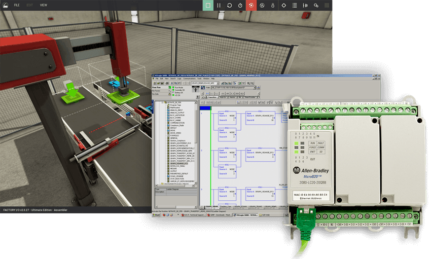The height and width of the screenshot is (259, 431).
Task: Select the red orbit camera icon
Action: tap(251, 5)
